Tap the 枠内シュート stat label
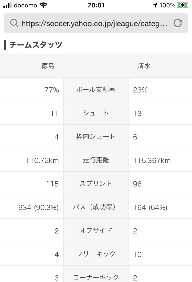The width and height of the screenshot is (192, 282). click(96, 137)
